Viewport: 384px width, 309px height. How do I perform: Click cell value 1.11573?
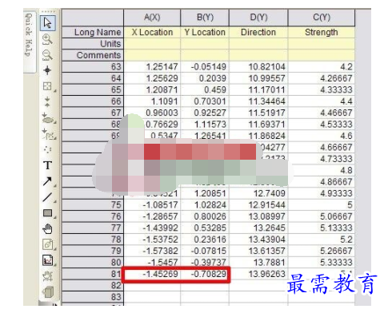coord(210,125)
